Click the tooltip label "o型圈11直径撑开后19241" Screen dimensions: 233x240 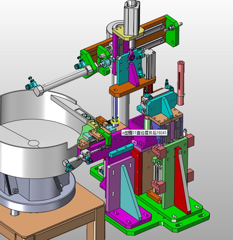tap(144, 133)
